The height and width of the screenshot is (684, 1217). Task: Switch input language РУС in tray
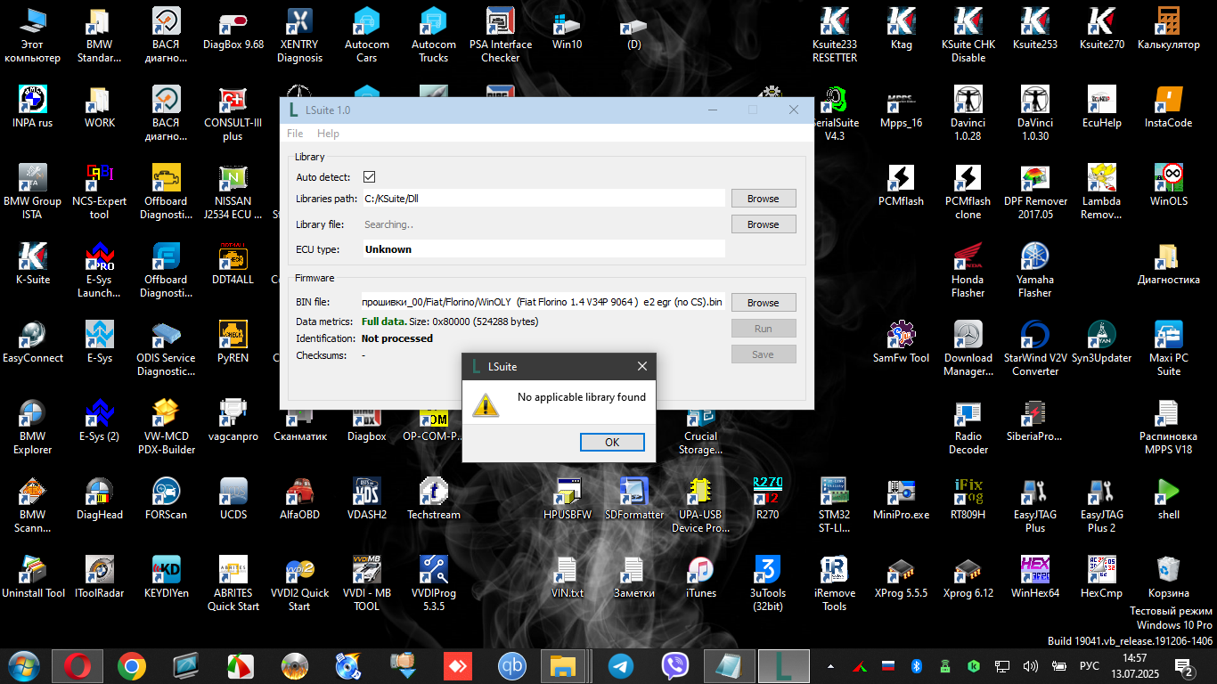click(1090, 666)
